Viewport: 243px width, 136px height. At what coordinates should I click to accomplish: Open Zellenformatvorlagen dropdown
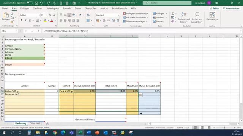135,21
